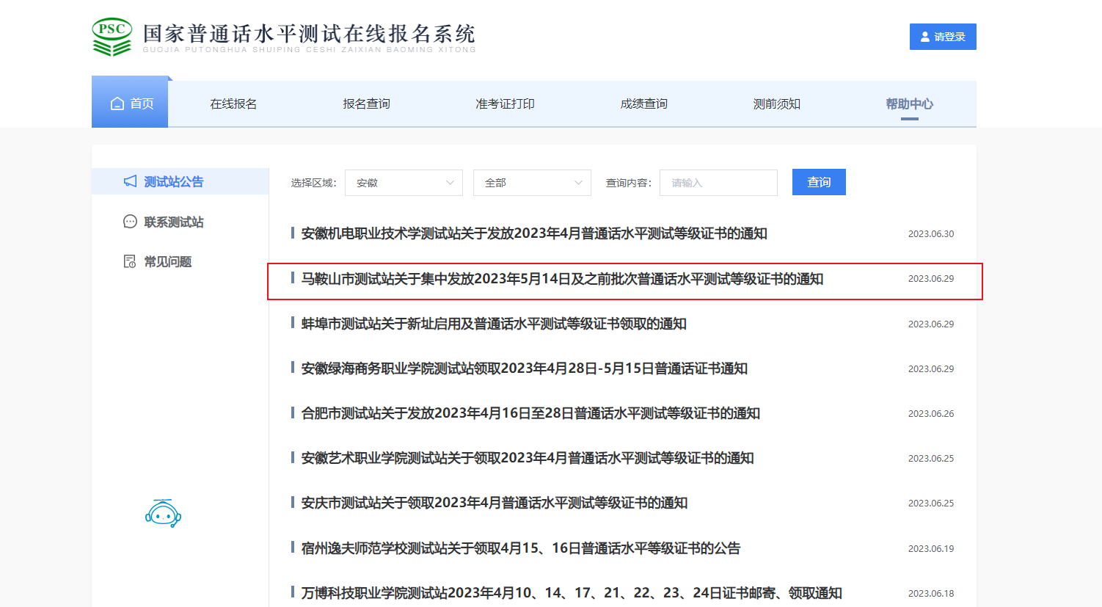1102x607 pixels.
Task: Open 帮助中心 in navigation bar
Action: point(909,104)
